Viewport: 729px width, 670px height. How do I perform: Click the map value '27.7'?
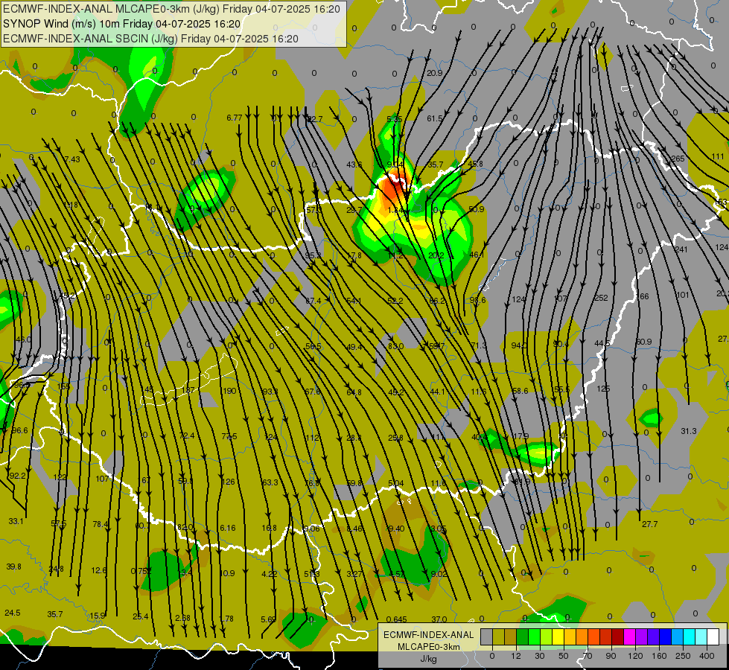(x=649, y=524)
